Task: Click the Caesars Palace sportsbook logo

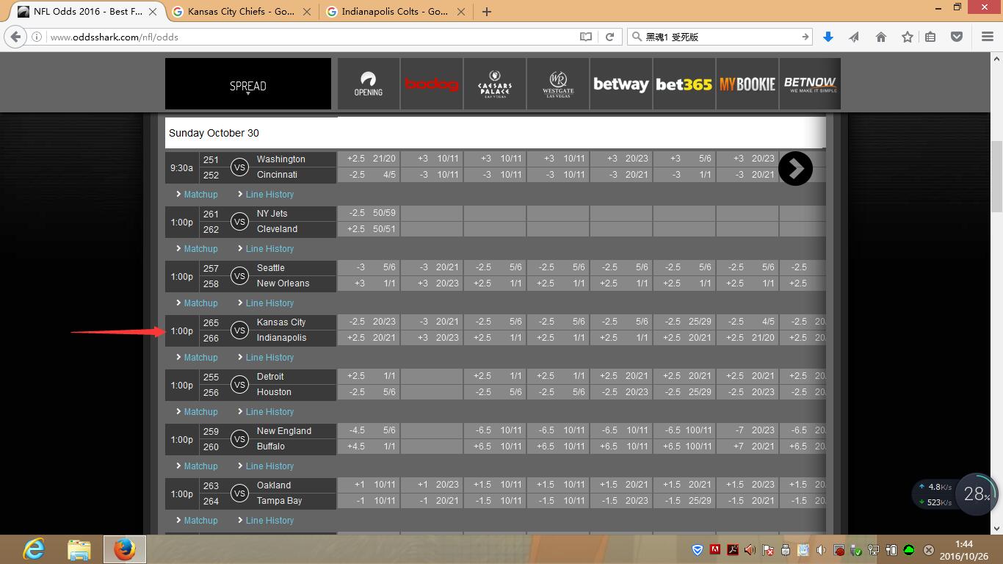Action: [x=495, y=84]
